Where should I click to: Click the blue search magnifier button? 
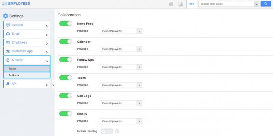(x=266, y=4)
